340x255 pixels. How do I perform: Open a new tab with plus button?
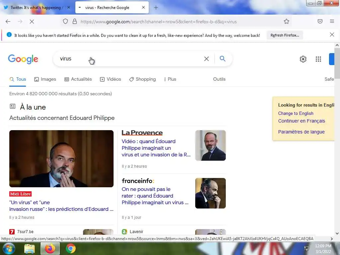point(156,8)
